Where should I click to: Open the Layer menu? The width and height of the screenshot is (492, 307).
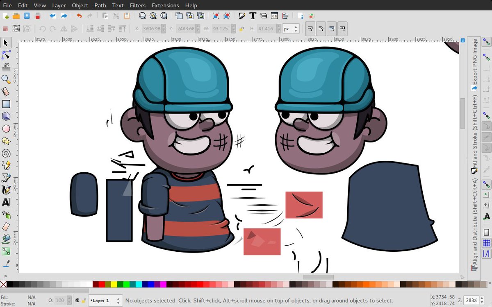coord(59,5)
